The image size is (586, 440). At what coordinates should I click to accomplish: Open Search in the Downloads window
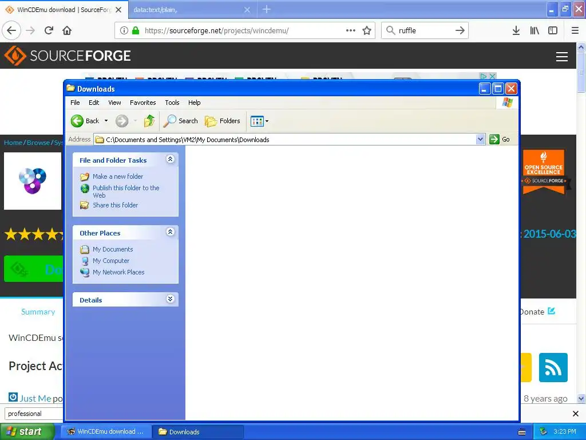pos(181,121)
